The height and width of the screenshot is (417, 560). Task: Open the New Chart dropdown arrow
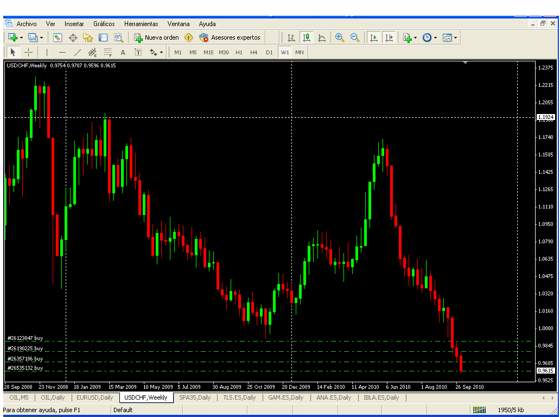pyautogui.click(x=21, y=37)
